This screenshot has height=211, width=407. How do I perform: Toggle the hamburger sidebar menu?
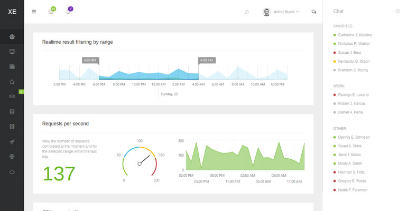pyautogui.click(x=34, y=12)
